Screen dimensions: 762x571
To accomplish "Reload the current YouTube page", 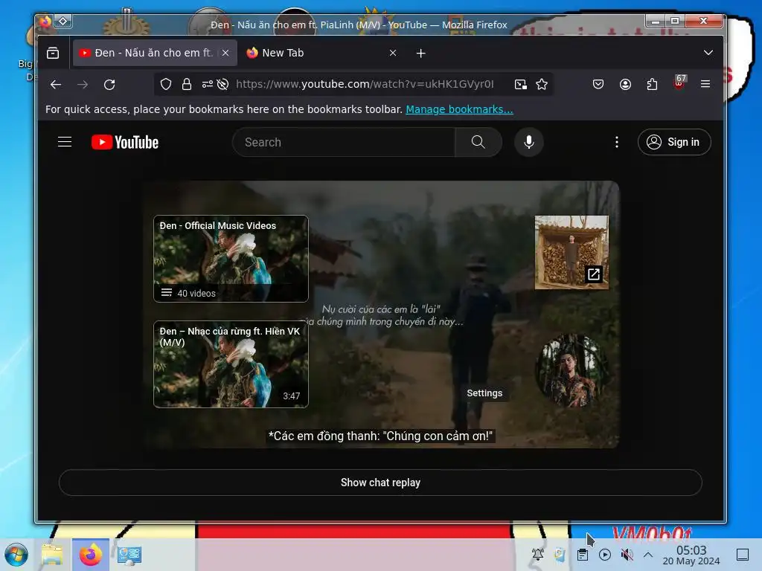I will point(109,85).
